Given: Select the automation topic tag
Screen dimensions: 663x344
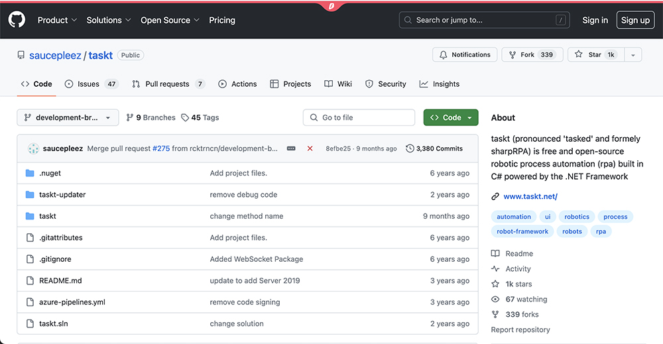Looking at the screenshot, I should pos(514,217).
